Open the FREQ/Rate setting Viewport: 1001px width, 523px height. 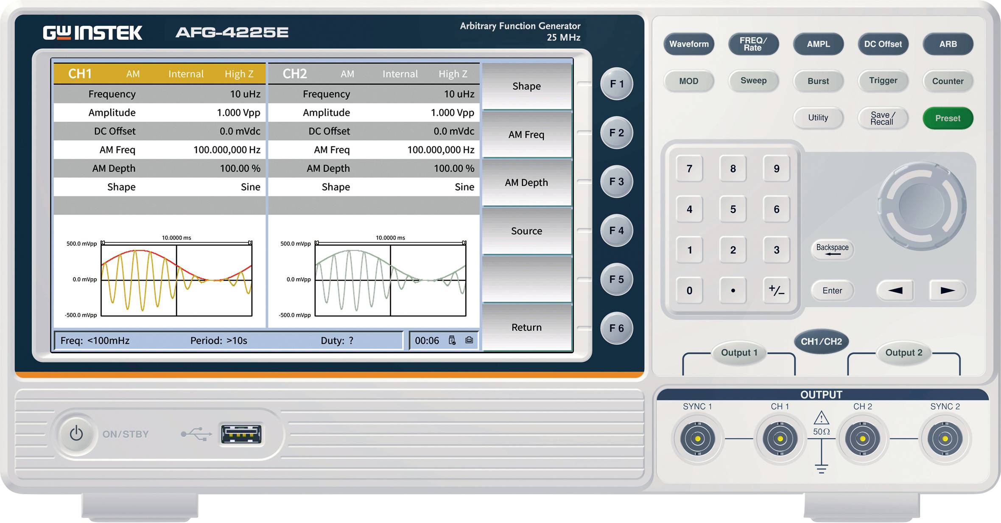coord(753,44)
